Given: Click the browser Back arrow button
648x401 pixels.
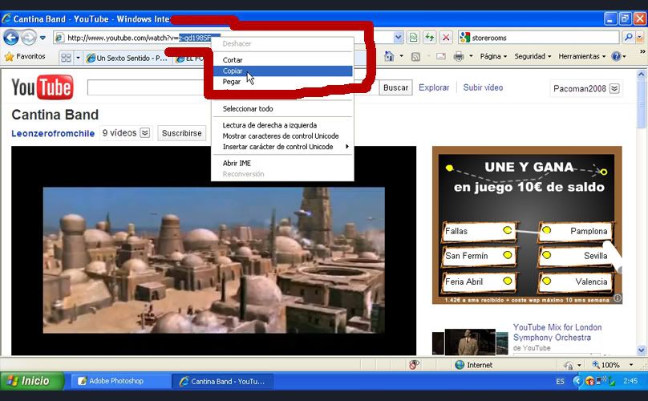Looking at the screenshot, I should pos(11,38).
